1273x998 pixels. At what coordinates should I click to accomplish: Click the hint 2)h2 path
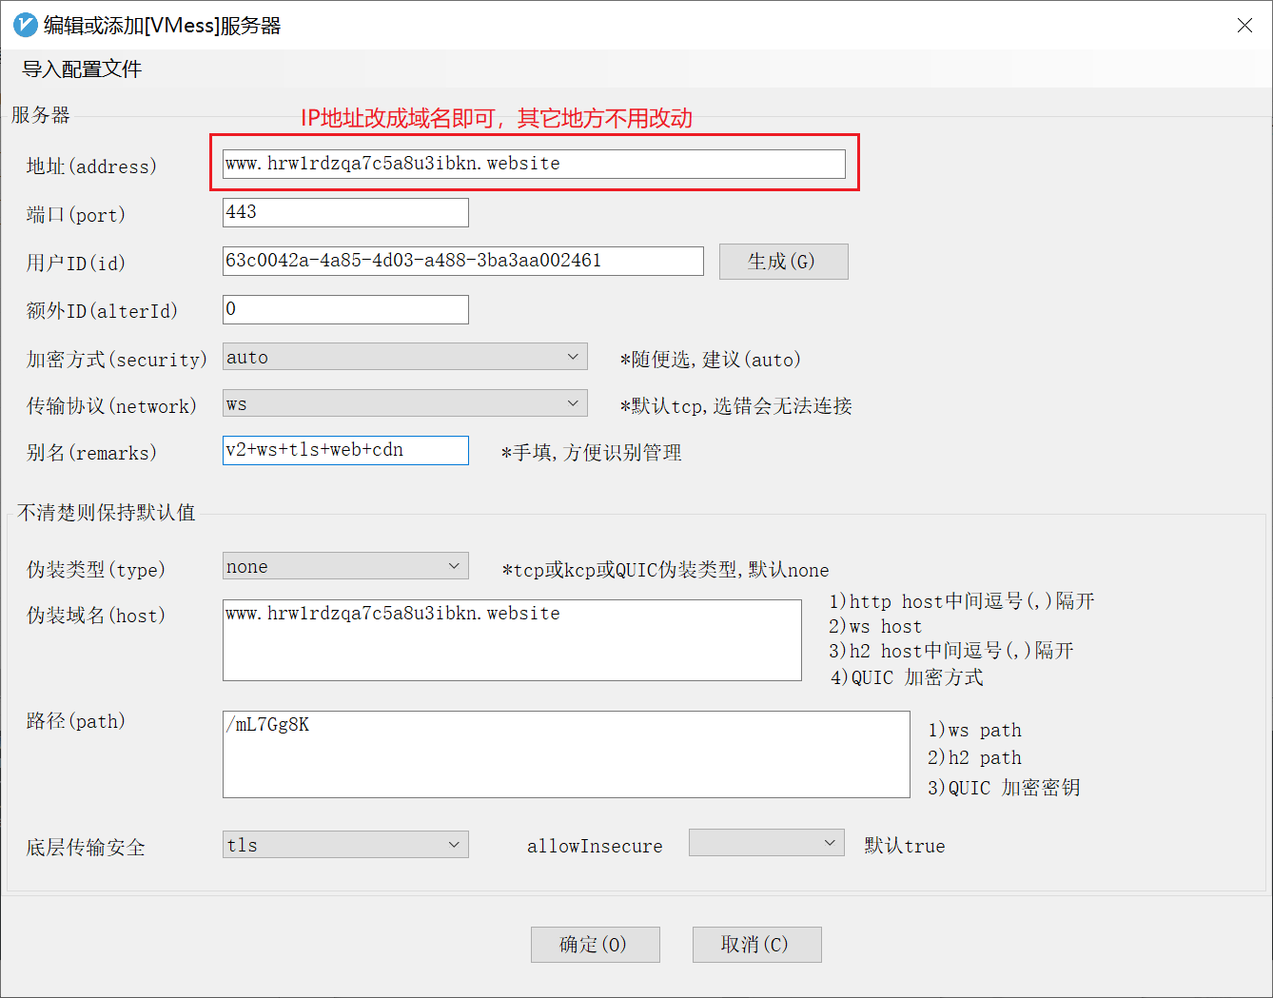click(974, 758)
